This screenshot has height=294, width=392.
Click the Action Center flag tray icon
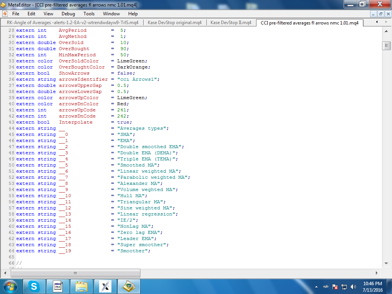pyautogui.click(x=335, y=287)
